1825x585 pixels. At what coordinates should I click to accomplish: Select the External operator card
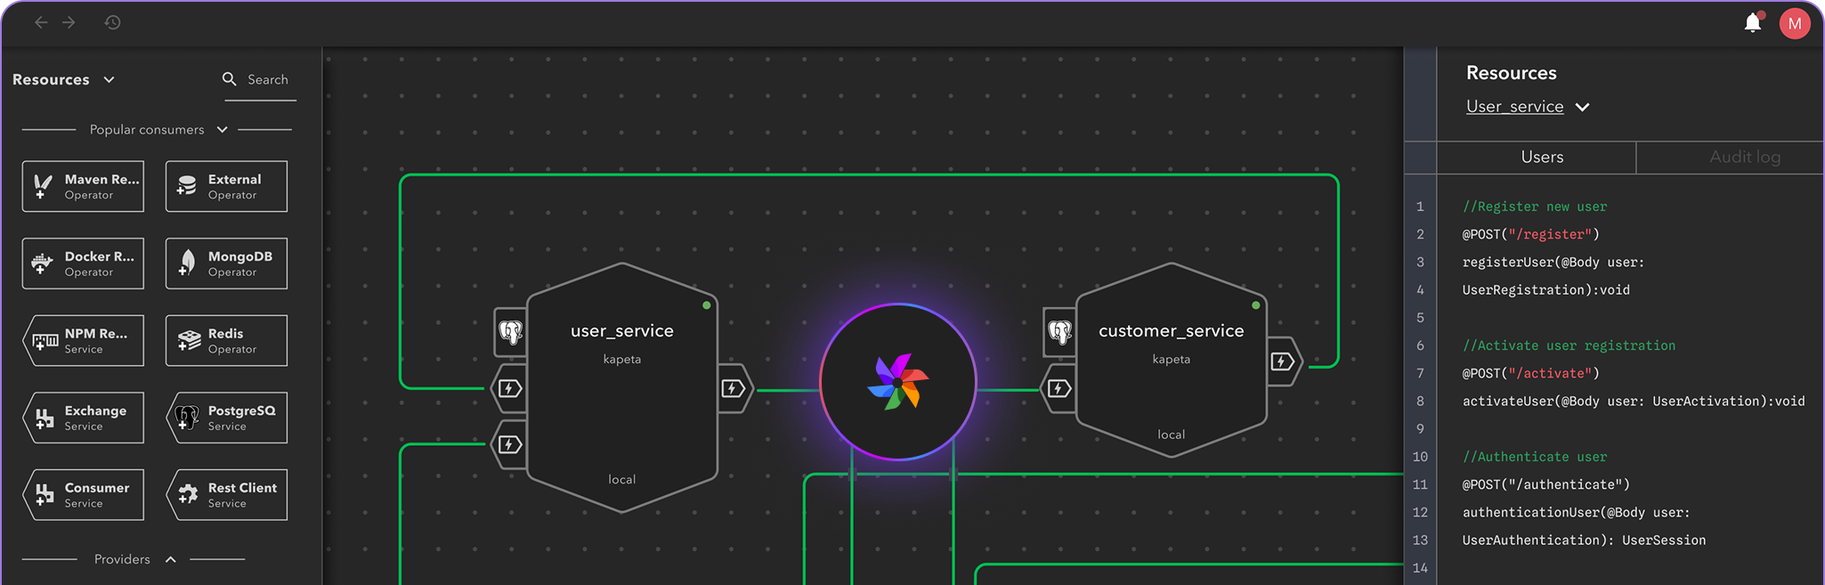pyautogui.click(x=226, y=186)
